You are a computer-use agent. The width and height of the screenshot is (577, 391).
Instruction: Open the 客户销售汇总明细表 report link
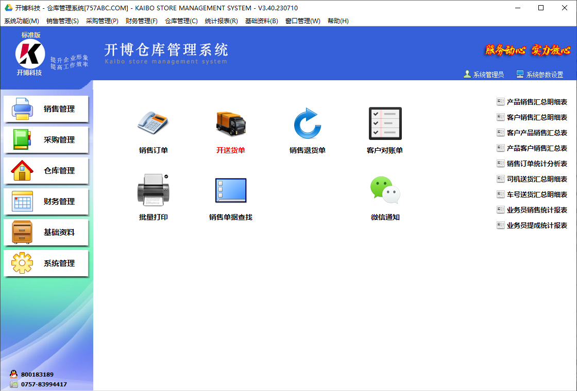537,117
